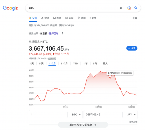Click the +72,344.45 (2.01%) change text
This screenshot has width=145, height=130.
coord(41,54)
